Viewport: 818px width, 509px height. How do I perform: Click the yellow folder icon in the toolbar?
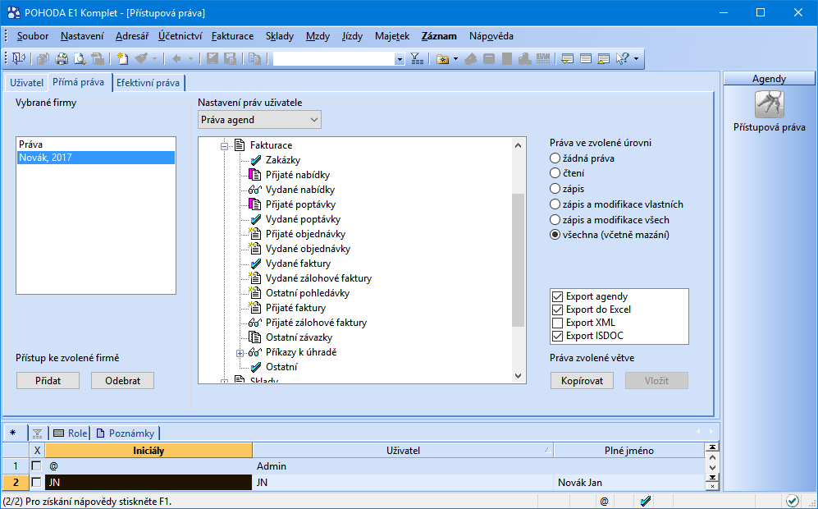pyautogui.click(x=442, y=59)
